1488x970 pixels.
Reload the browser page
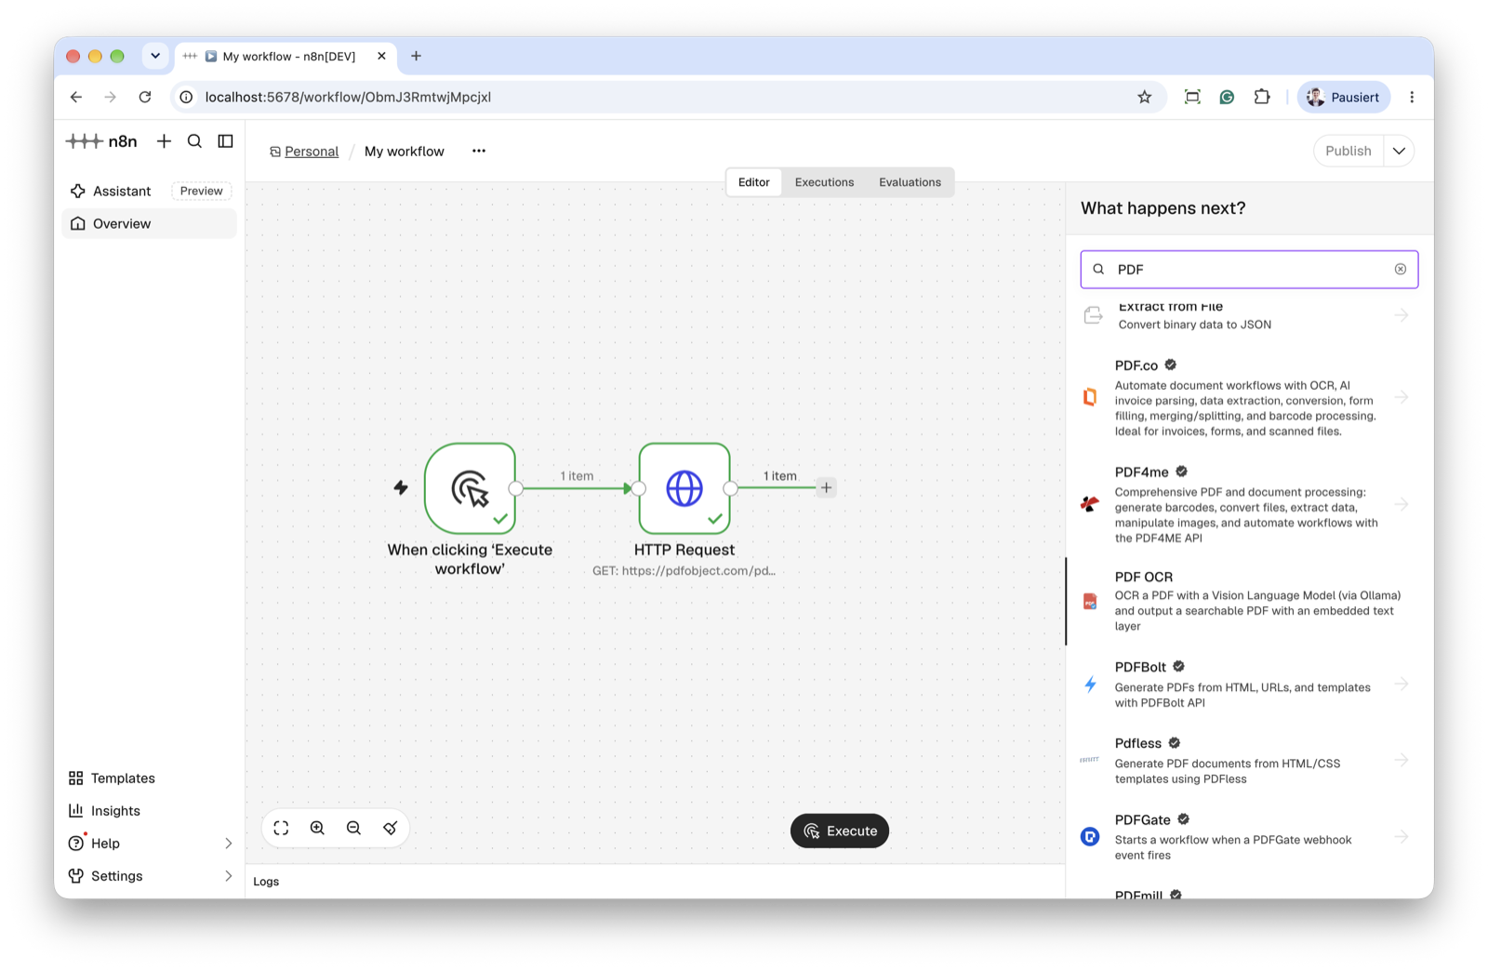(145, 97)
